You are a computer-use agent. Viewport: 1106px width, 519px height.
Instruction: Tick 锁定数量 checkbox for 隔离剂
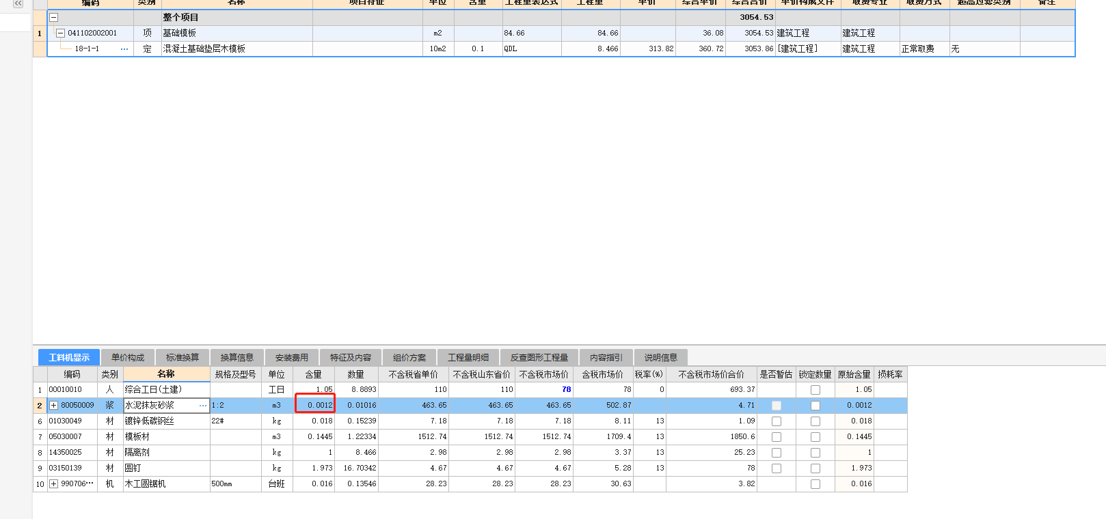815,453
